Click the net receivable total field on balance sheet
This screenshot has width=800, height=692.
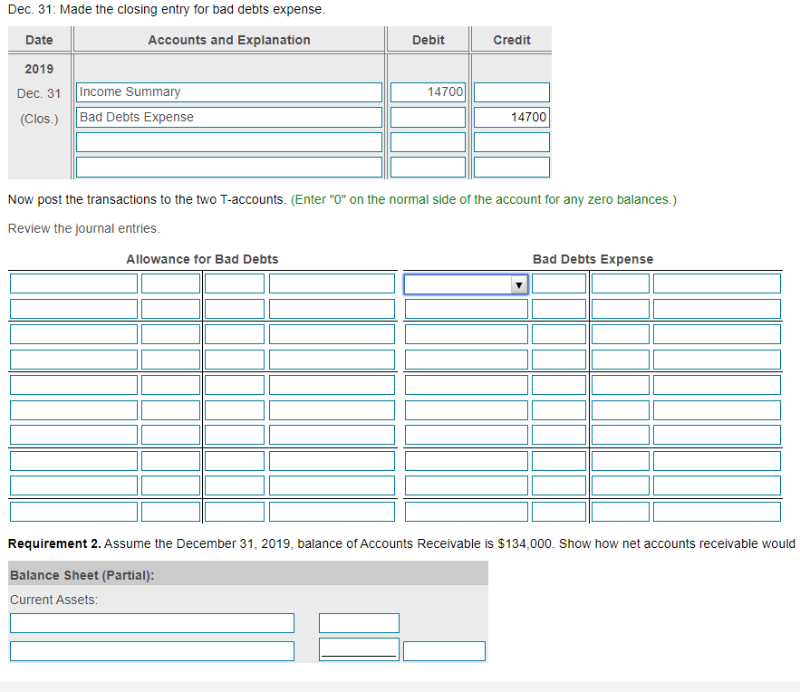coord(444,651)
